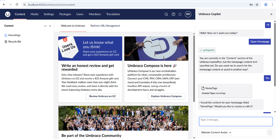276x139 pixels.
Task: Click the site information icon in address bar
Action: (25, 5)
